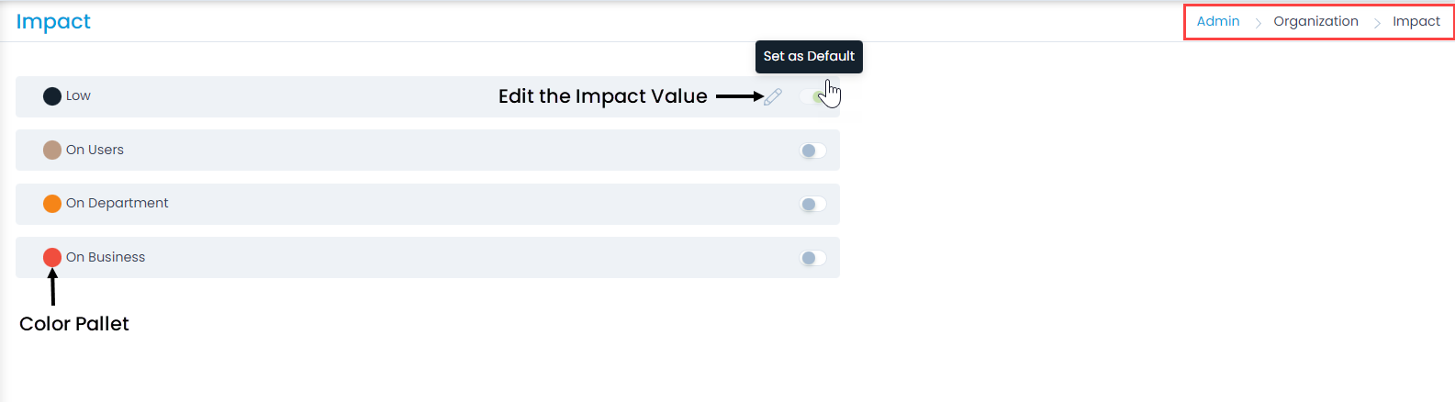Image resolution: width=1455 pixels, height=402 pixels.
Task: Open the dark color pallet for Low
Action: pos(52,96)
